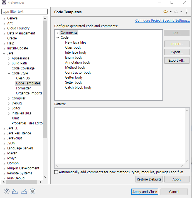Image resolution: width=192 pixels, height=198 pixels.
Task: Click the forward navigation arrow icon
Action: 176,12
